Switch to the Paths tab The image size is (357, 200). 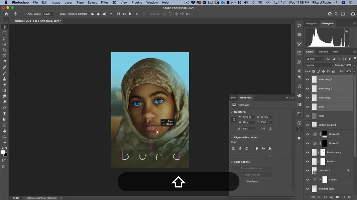point(335,52)
